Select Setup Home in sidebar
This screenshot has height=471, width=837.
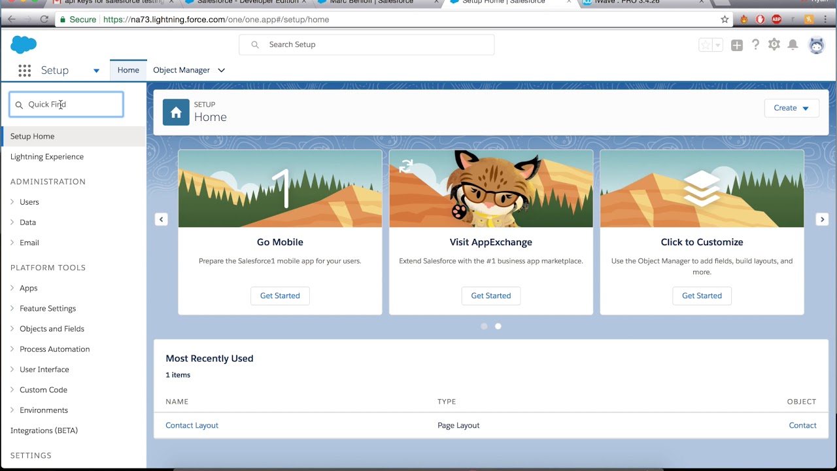(74, 136)
